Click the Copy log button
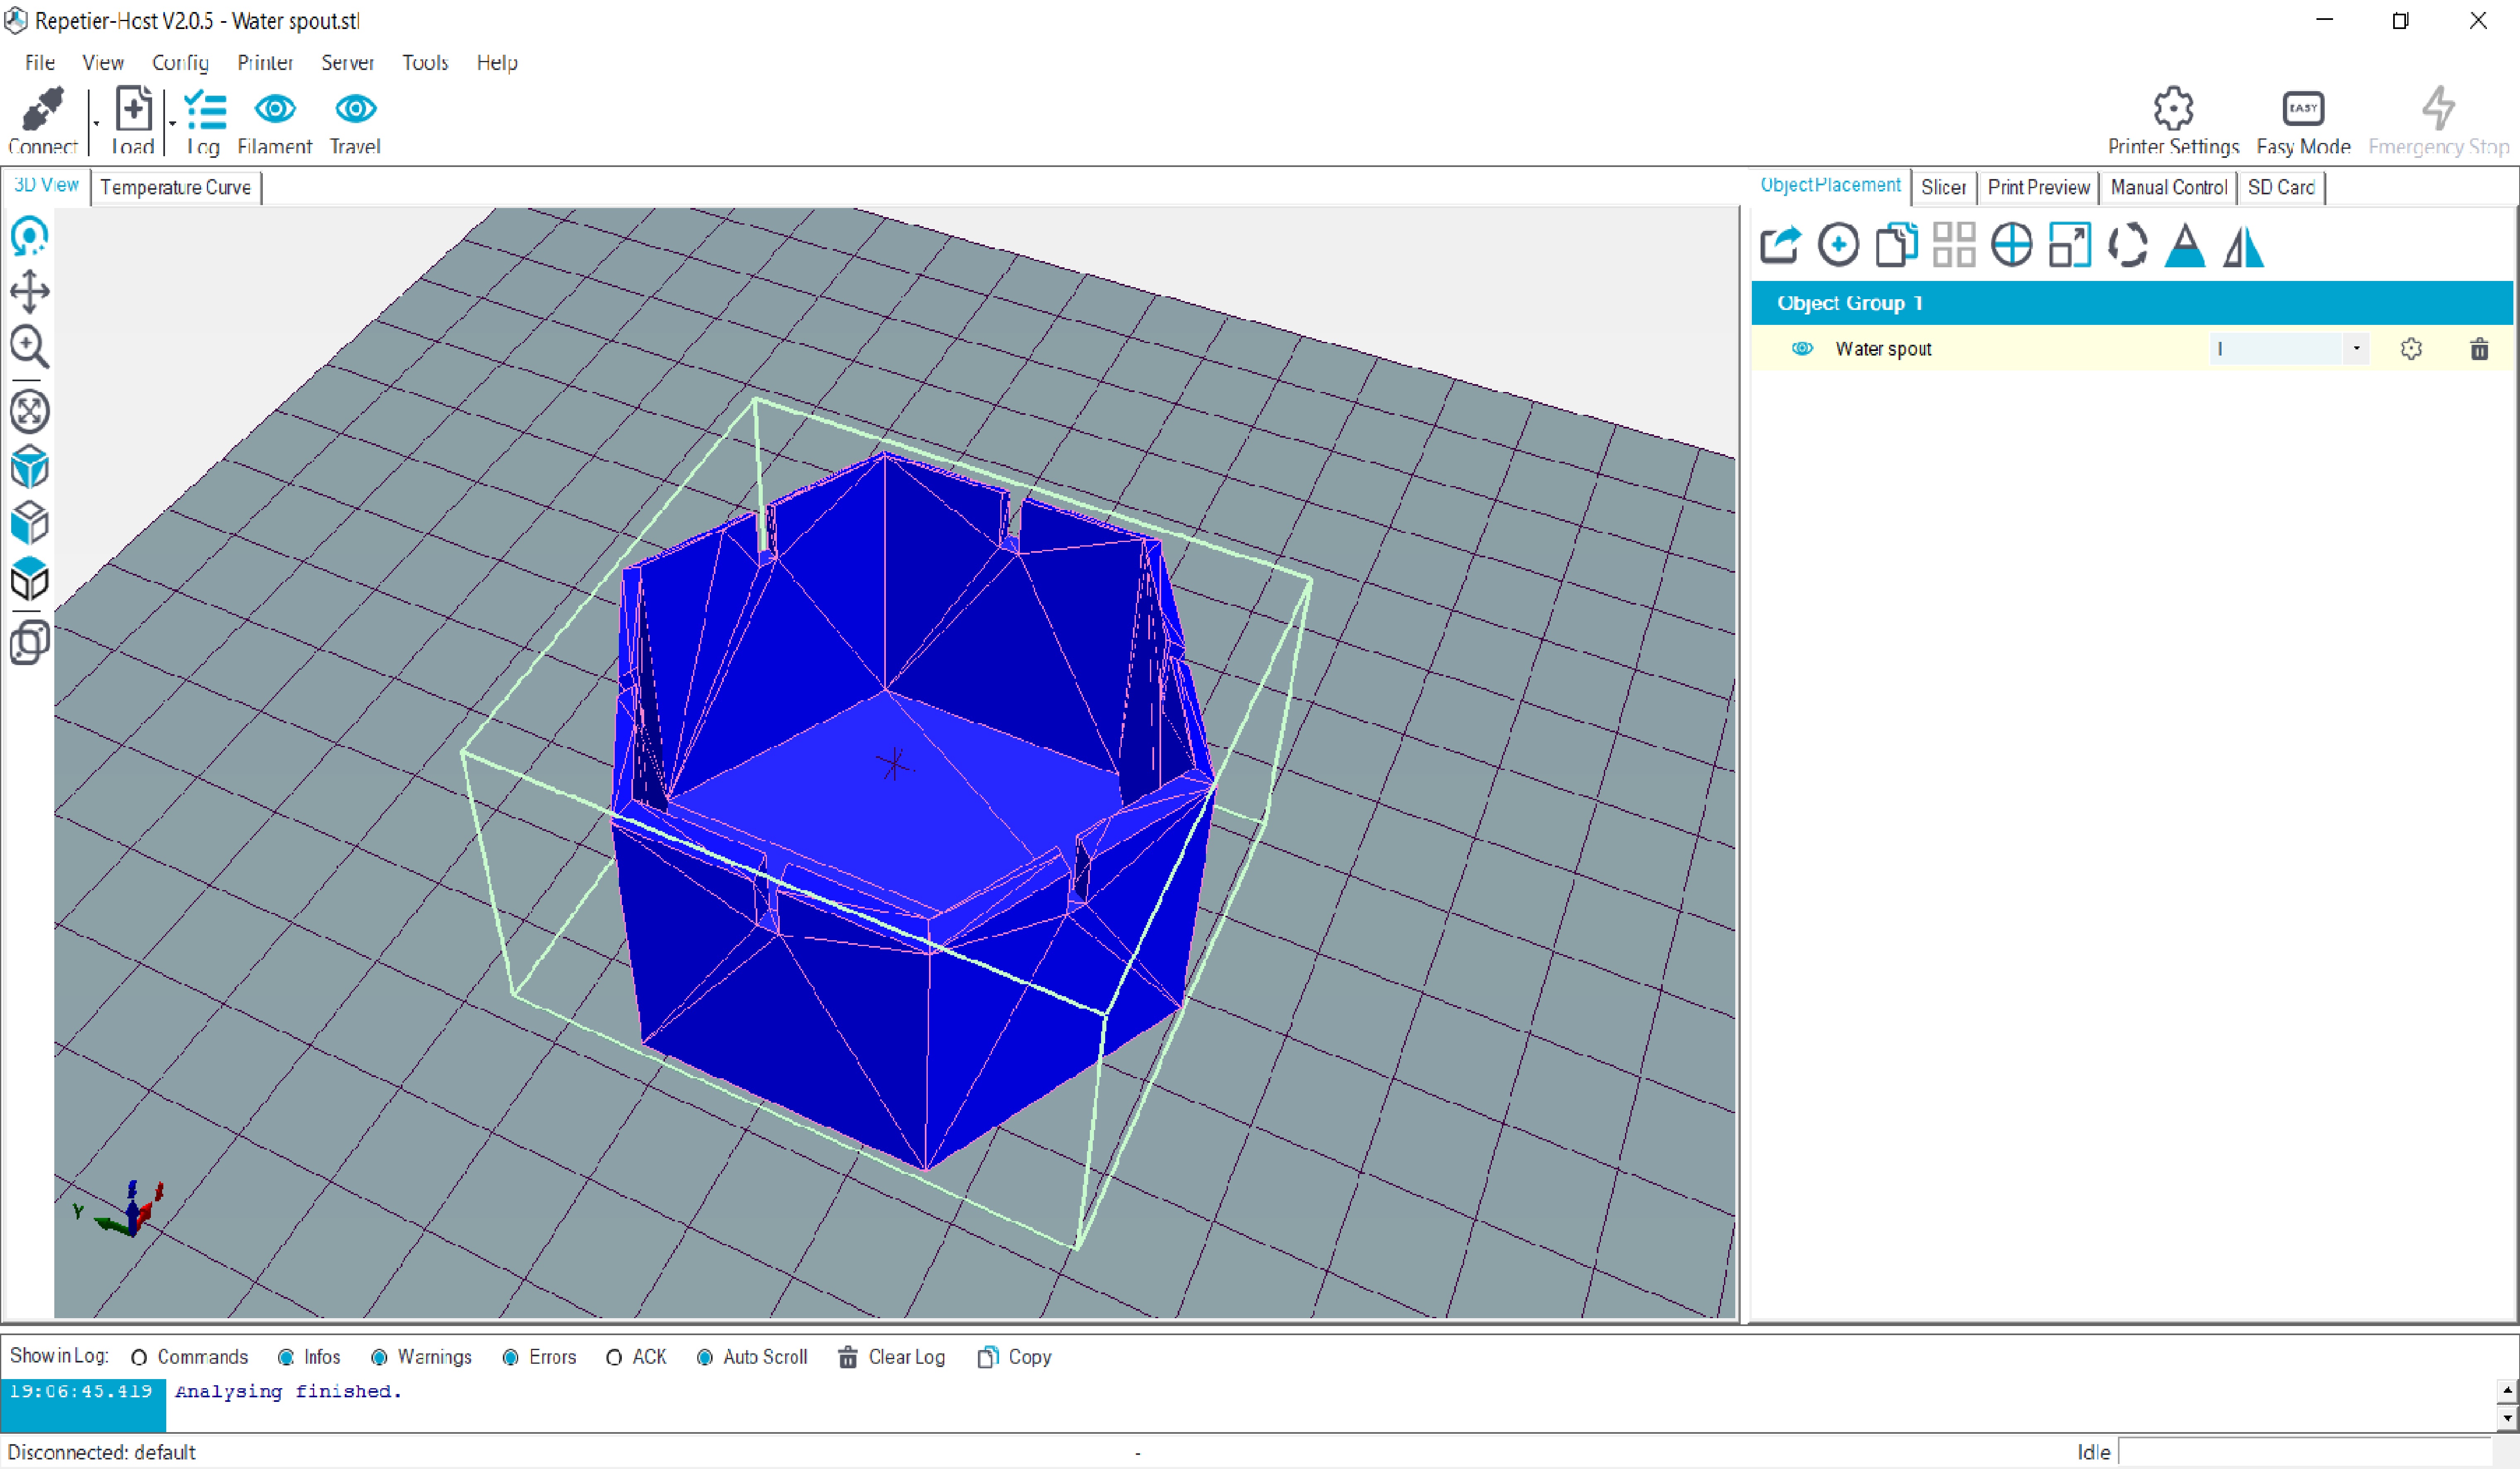The height and width of the screenshot is (1469, 2520). [x=1014, y=1357]
